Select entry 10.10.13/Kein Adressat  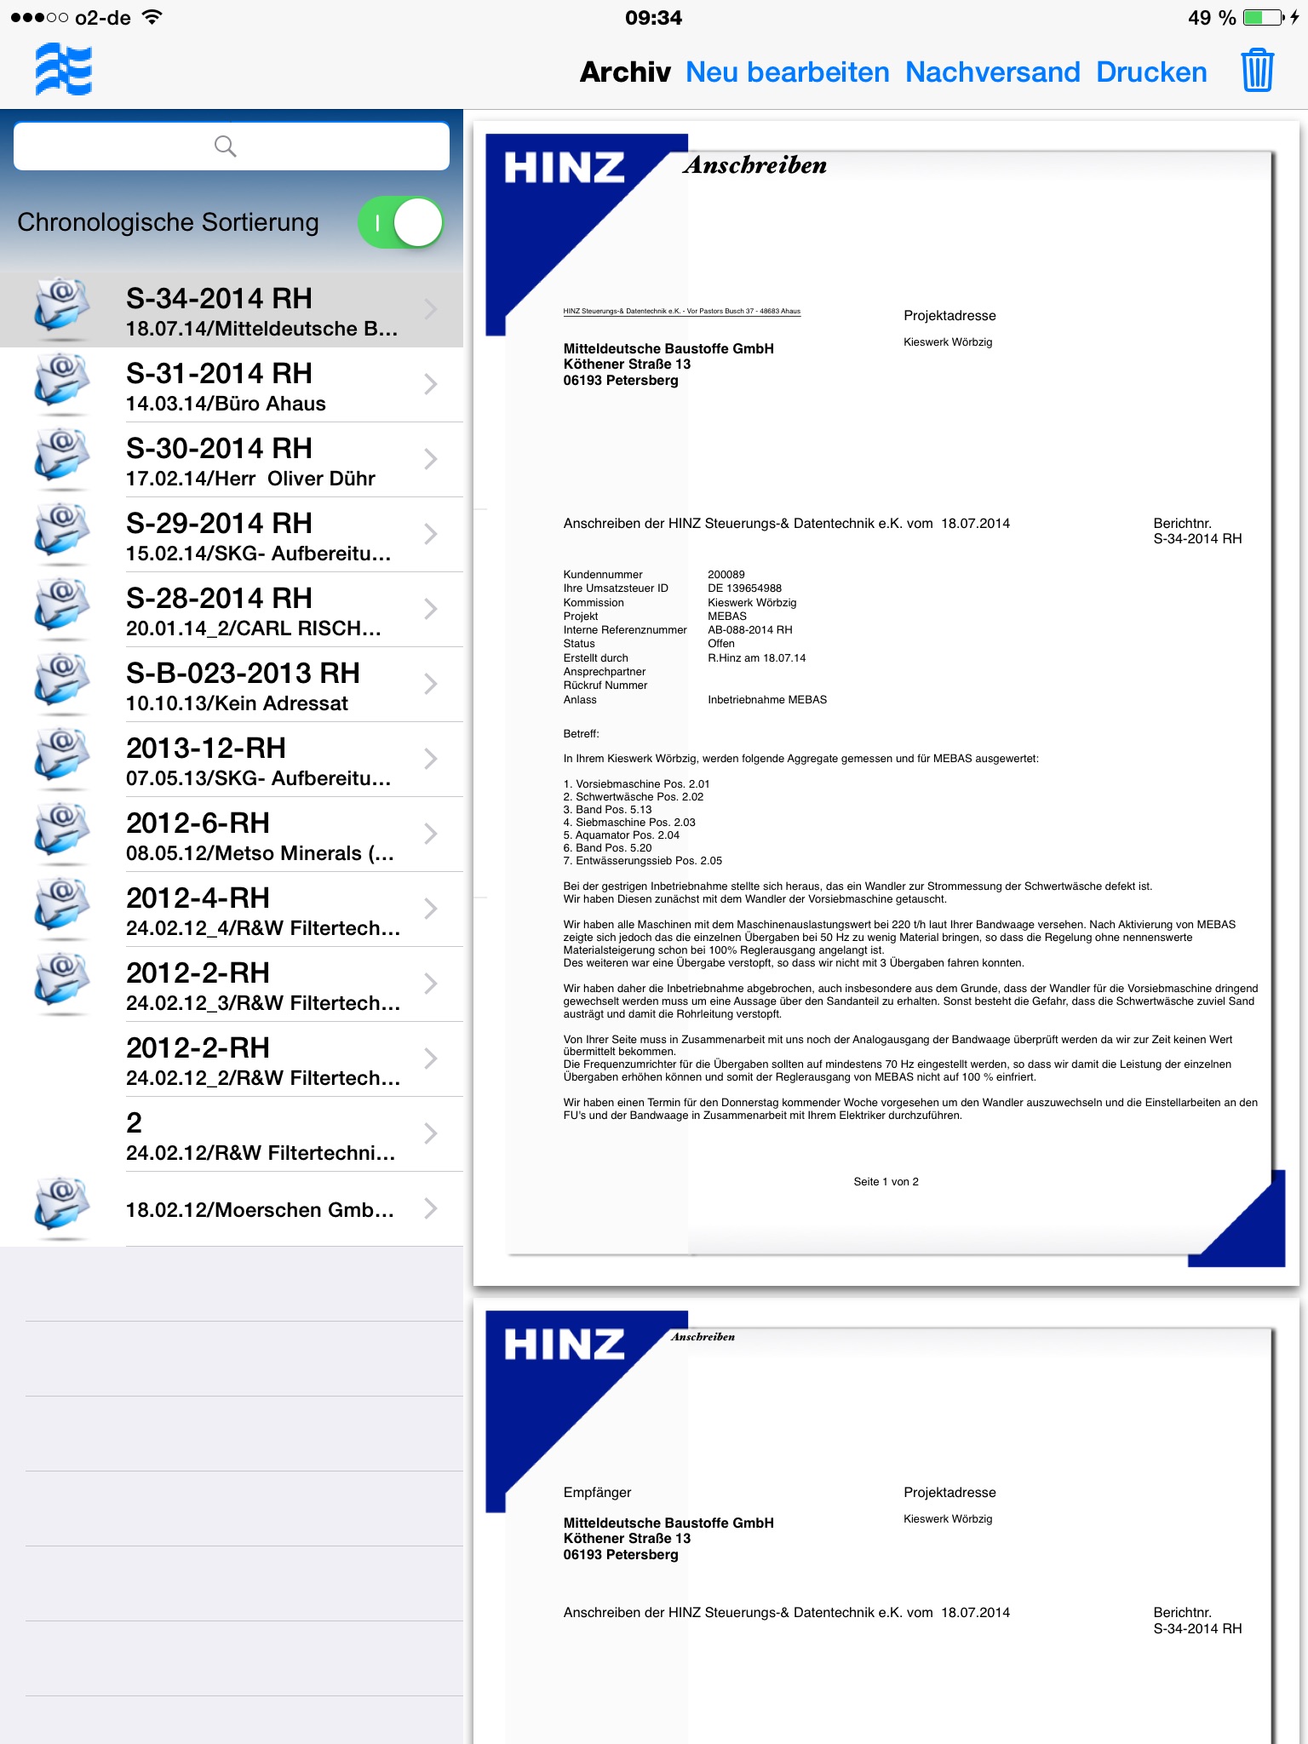pyautogui.click(x=232, y=684)
